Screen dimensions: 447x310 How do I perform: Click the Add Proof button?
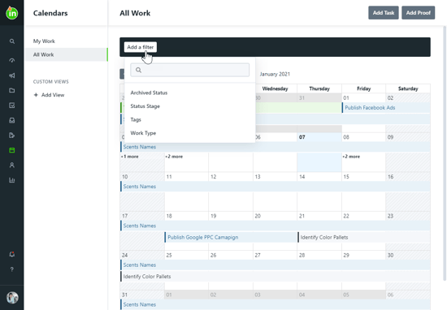click(419, 13)
